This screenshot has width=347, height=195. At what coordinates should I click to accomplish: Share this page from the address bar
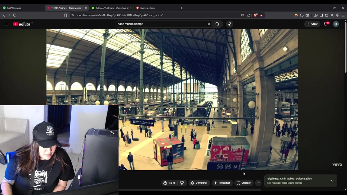pos(249,15)
